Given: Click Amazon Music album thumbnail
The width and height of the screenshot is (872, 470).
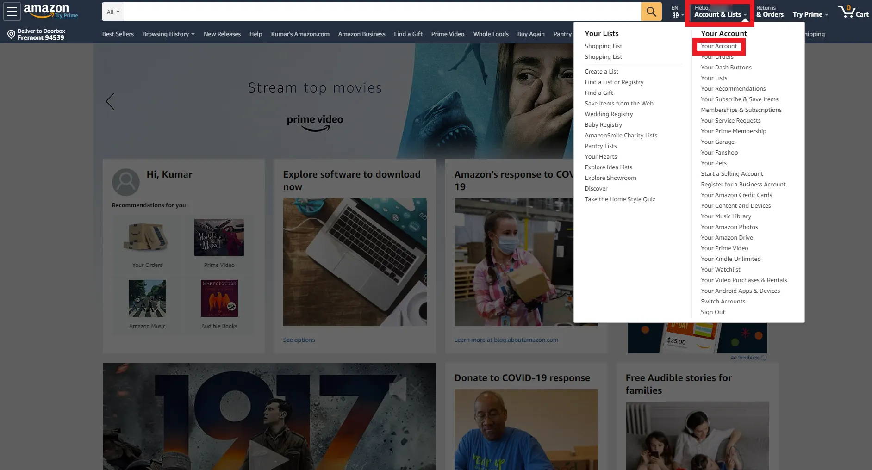Looking at the screenshot, I should 147,298.
